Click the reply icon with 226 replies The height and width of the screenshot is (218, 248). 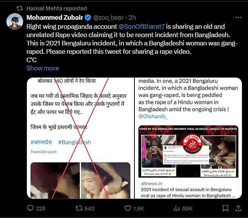tap(31, 208)
